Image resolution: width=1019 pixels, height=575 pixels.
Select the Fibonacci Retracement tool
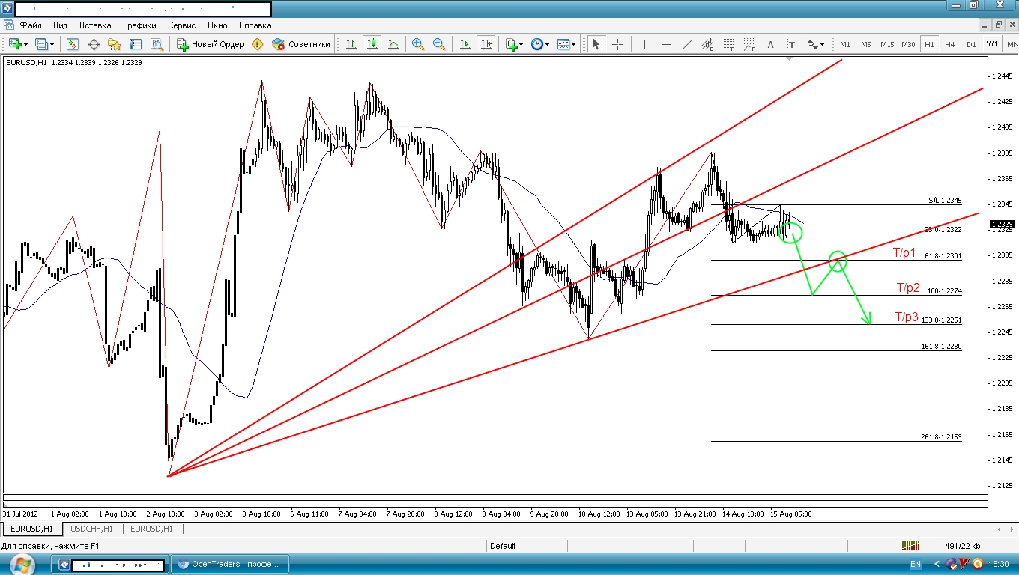pos(728,44)
